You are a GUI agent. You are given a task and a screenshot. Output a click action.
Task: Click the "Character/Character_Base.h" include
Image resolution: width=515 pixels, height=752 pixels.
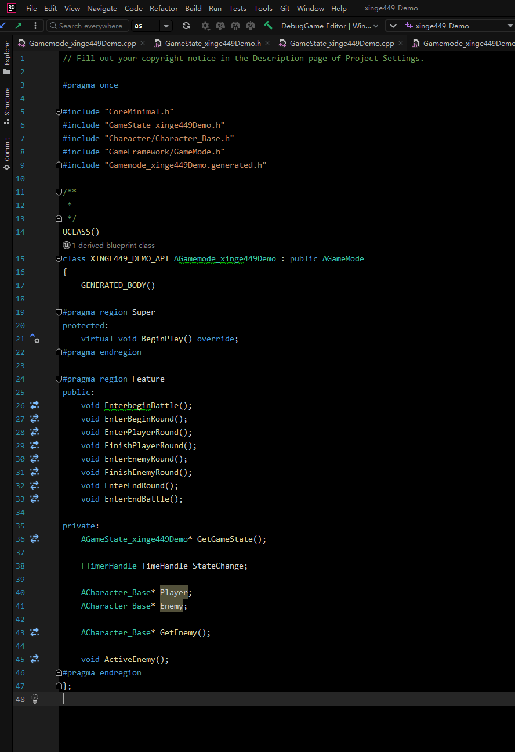(x=169, y=138)
